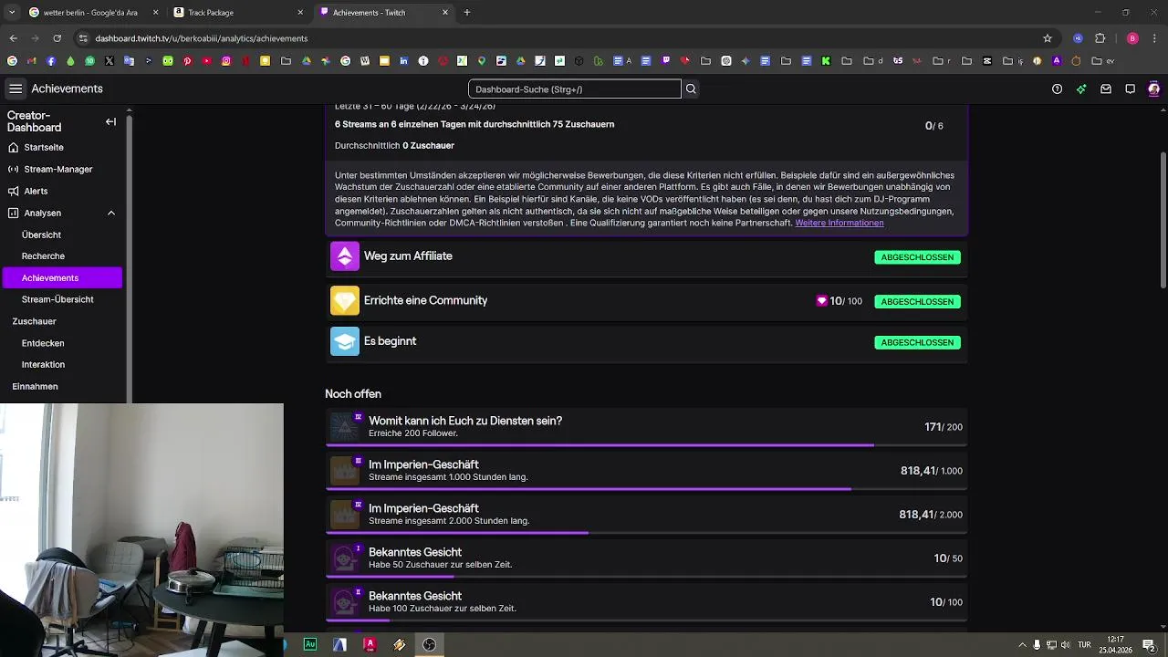Open the LinkedIn bookmark
The width and height of the screenshot is (1168, 657).
pyautogui.click(x=403, y=61)
